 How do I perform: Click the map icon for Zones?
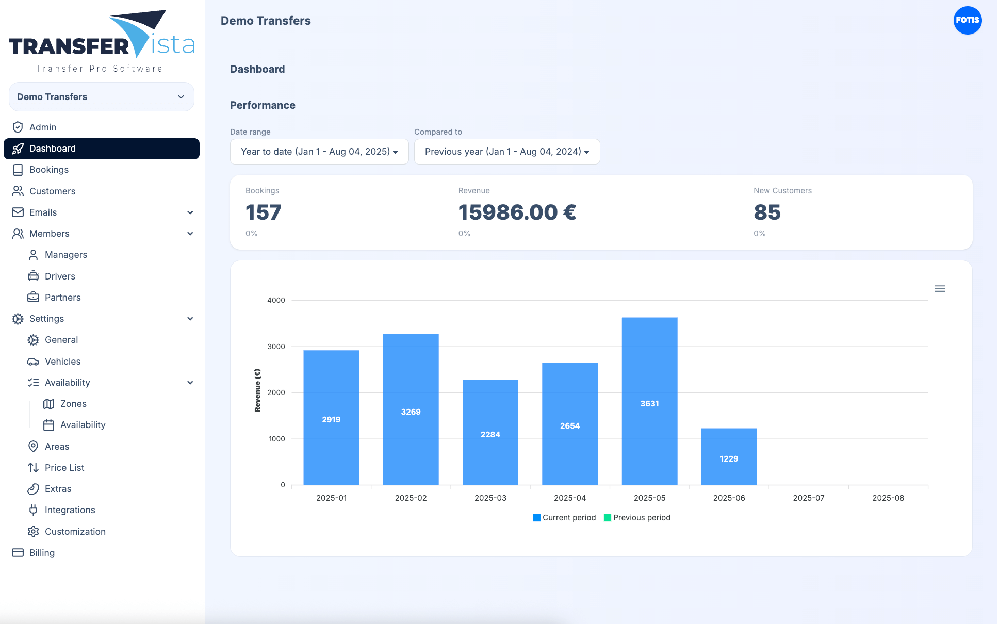[x=49, y=404]
